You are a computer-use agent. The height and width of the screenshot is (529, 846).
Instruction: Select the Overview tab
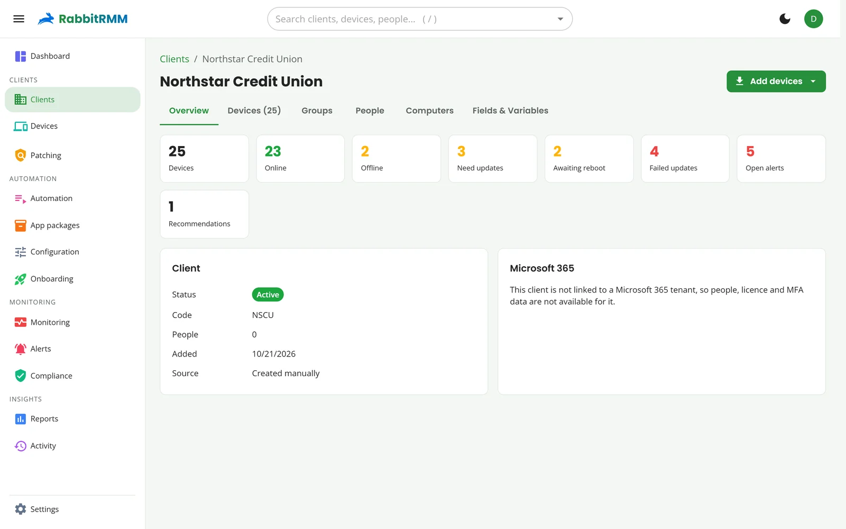click(x=189, y=111)
